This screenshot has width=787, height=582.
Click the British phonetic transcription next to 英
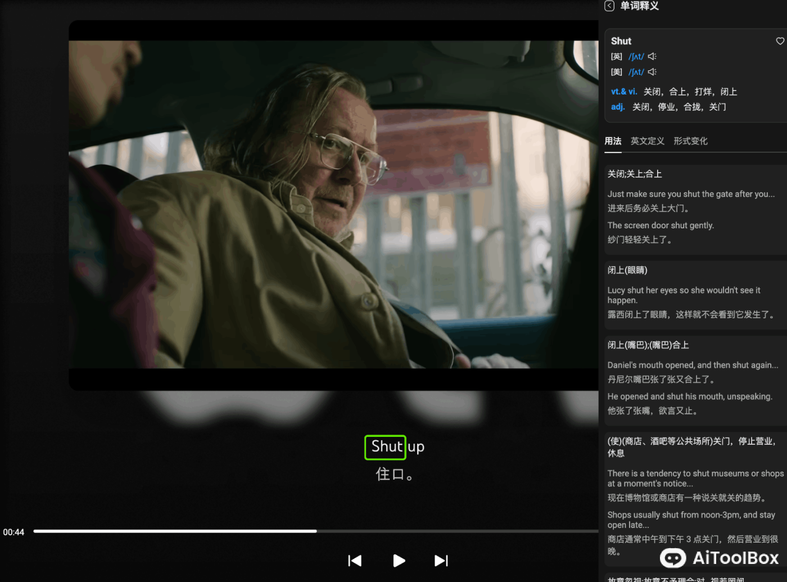(x=636, y=57)
